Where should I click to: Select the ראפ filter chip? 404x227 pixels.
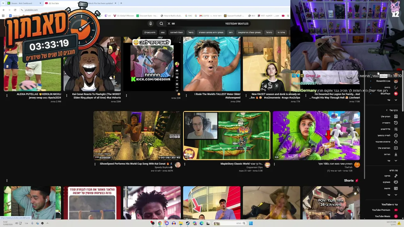click(231, 32)
